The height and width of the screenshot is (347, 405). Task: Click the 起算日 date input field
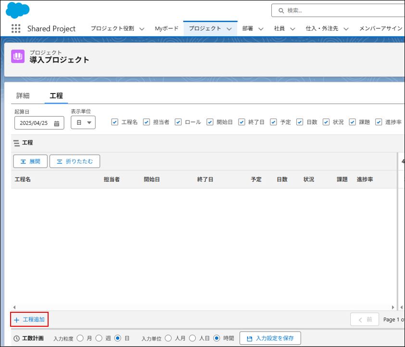pos(34,123)
